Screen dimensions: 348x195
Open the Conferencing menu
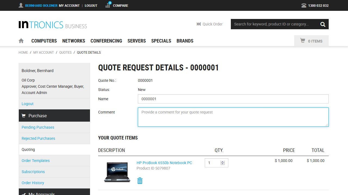[x=106, y=41]
